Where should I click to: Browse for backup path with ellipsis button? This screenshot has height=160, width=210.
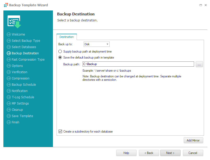pos(199,64)
